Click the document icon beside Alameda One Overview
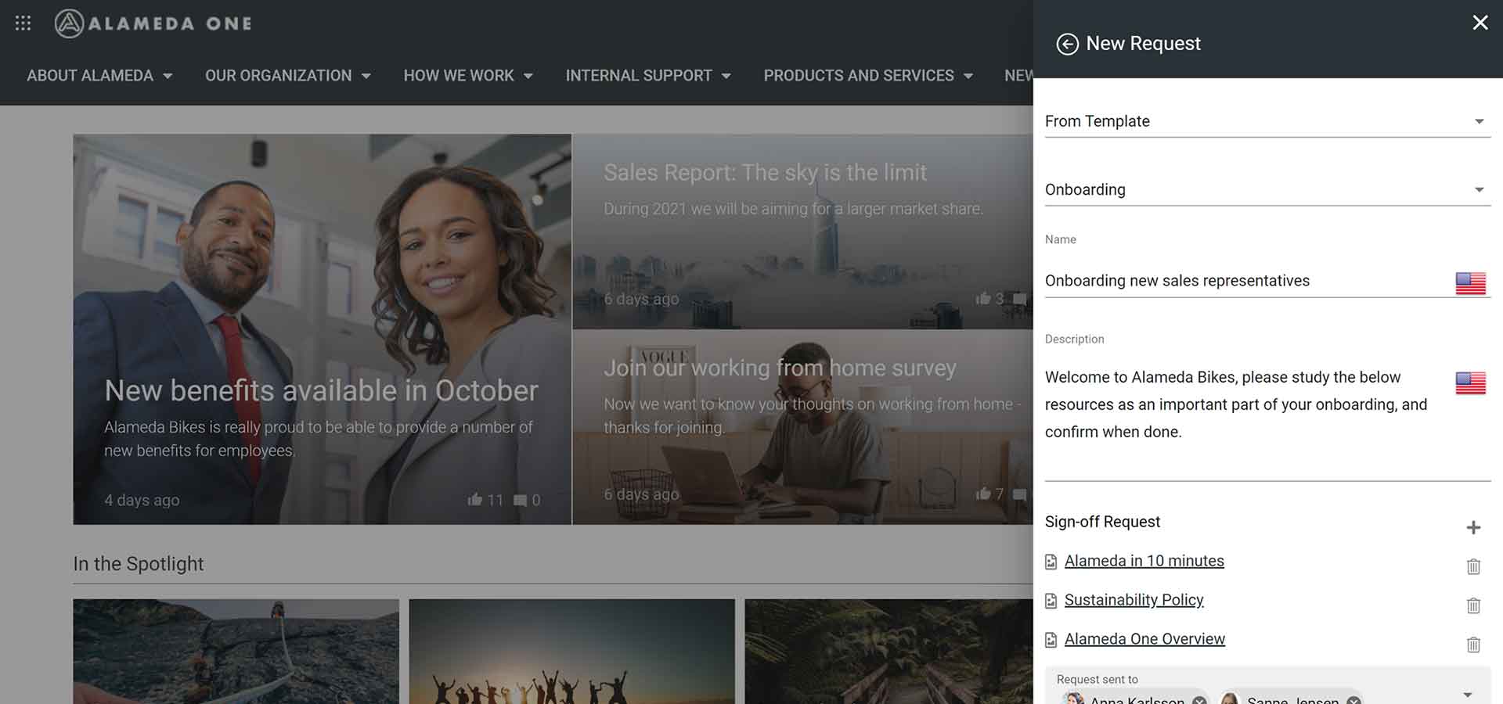The image size is (1503, 704). coord(1051,640)
